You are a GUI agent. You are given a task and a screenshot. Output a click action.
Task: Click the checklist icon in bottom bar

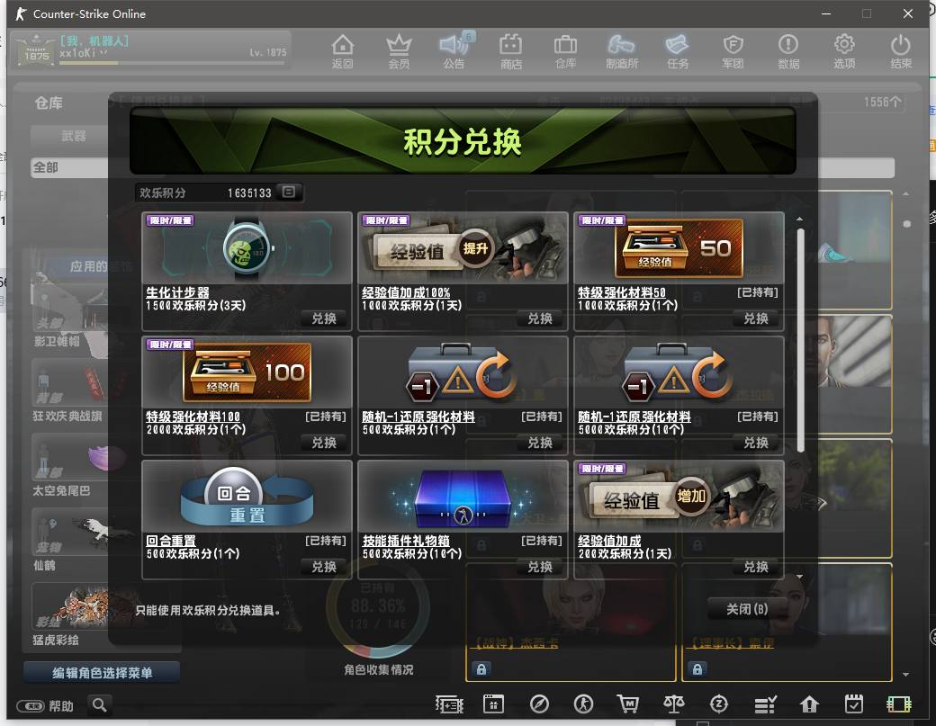click(765, 704)
